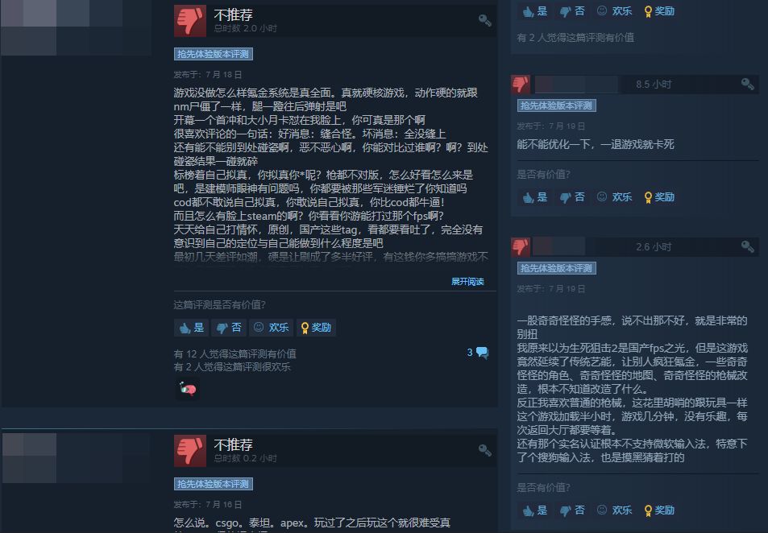
Task: Vote 否 (no) on the July 18 review
Action: pos(229,328)
